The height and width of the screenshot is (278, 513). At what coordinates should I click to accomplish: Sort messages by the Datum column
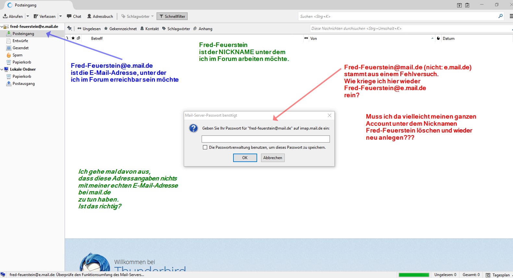click(477, 38)
